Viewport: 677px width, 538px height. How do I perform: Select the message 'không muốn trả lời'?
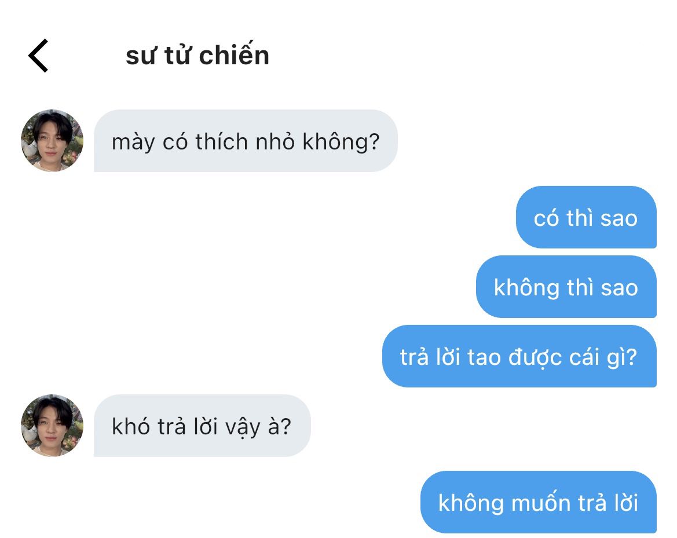(539, 502)
